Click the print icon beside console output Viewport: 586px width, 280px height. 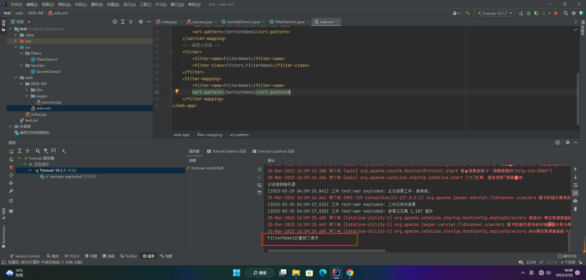click(x=575, y=201)
